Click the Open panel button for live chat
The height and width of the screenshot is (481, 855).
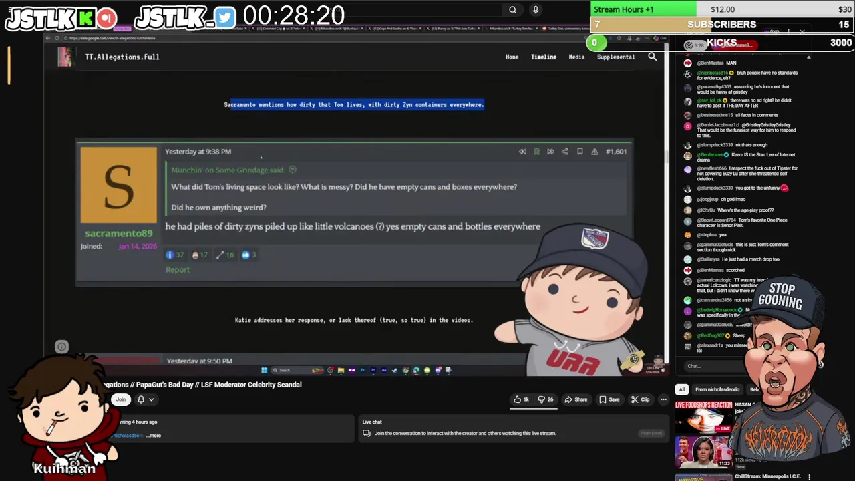(651, 433)
